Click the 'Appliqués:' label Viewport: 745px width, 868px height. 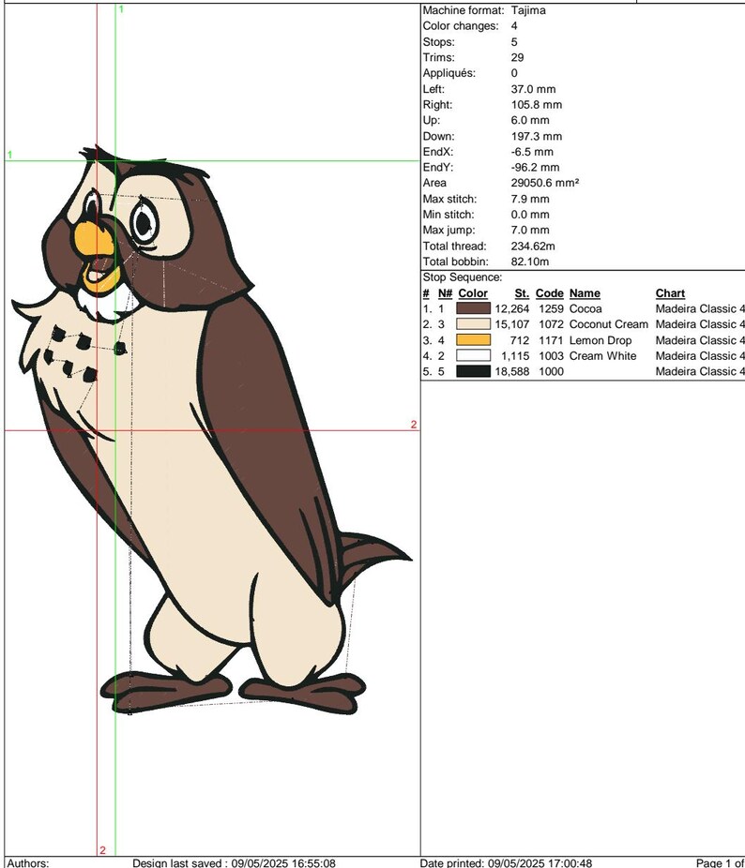click(x=449, y=73)
